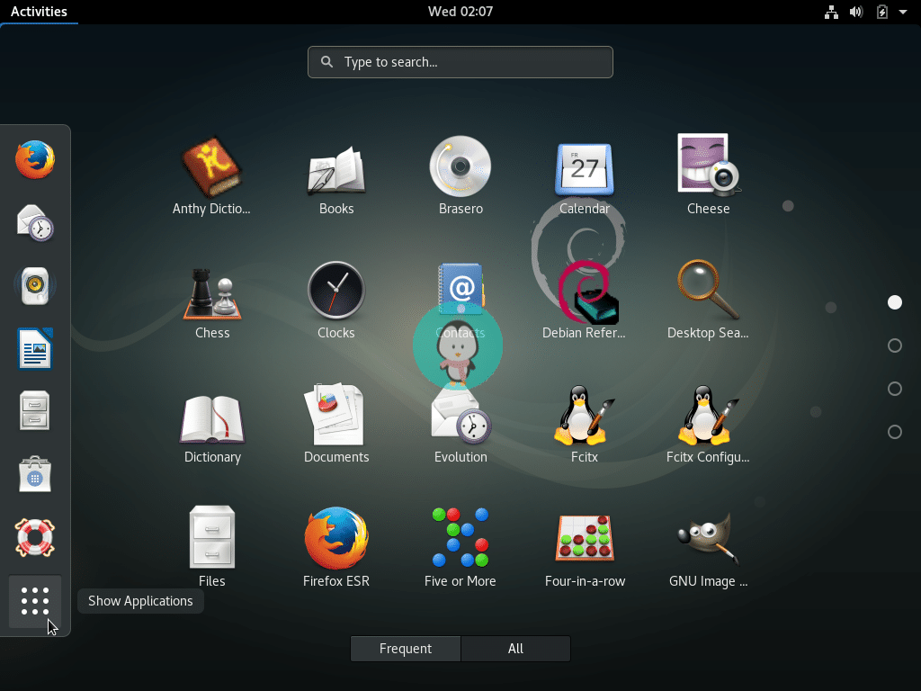921x691 pixels.
Task: Start the Chess game
Action: click(212, 291)
